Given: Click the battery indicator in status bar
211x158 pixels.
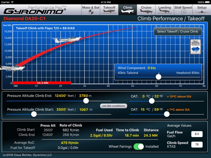Looking at the screenshot, I should [207, 2].
